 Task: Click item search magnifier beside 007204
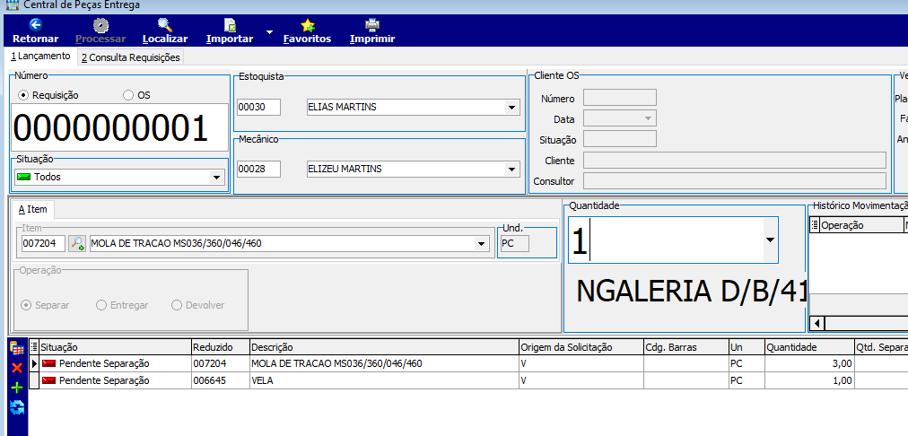(x=77, y=244)
